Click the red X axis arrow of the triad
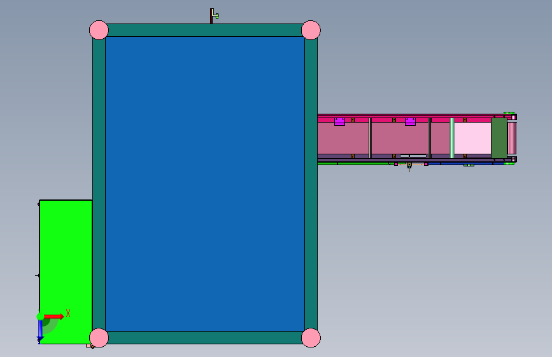Viewport: 552px width, 357px height. pyautogui.click(x=54, y=316)
